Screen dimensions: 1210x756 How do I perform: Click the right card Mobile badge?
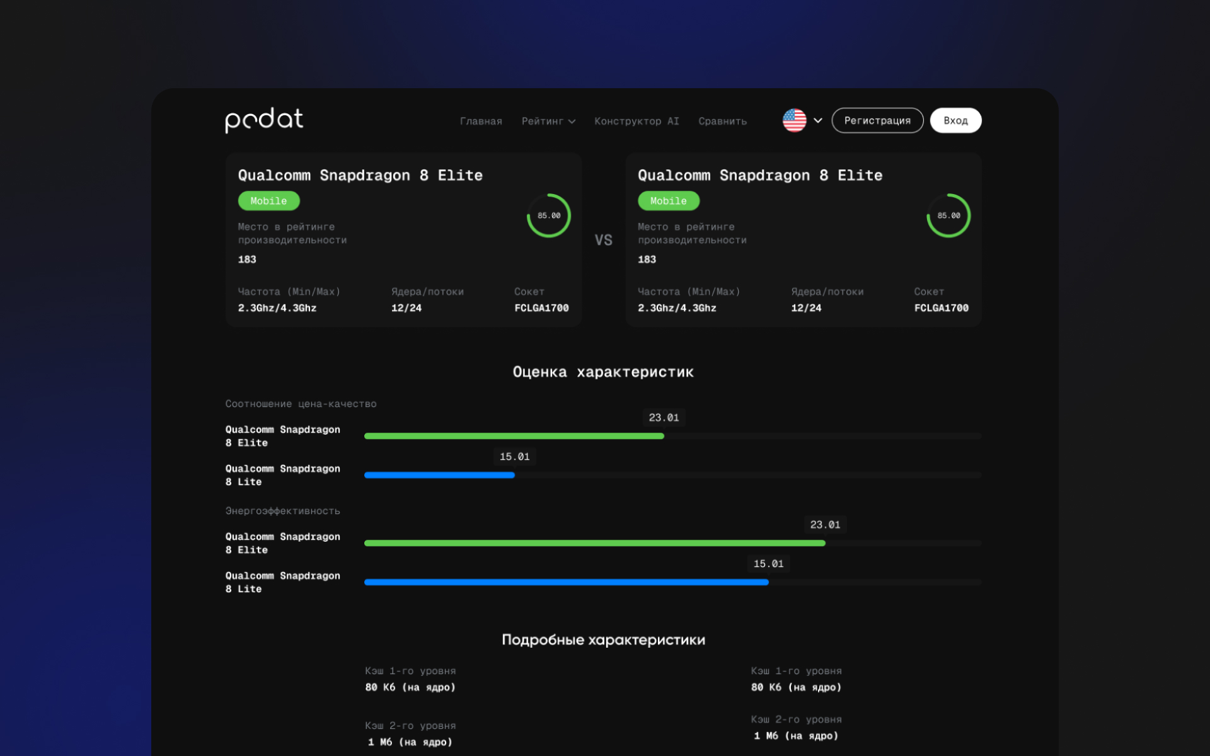coord(668,201)
